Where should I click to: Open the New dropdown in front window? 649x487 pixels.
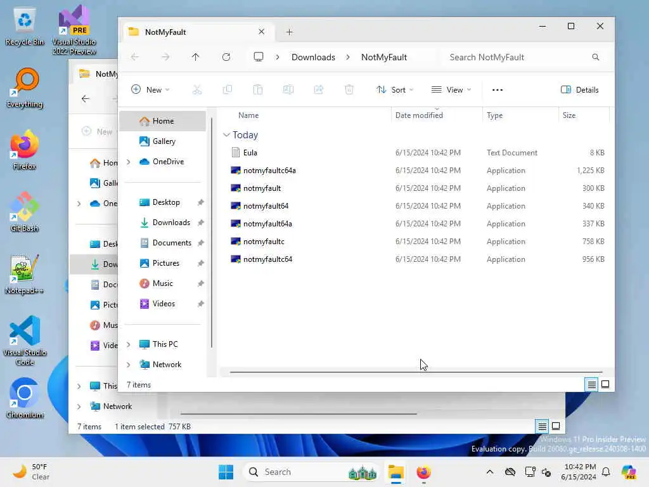150,89
